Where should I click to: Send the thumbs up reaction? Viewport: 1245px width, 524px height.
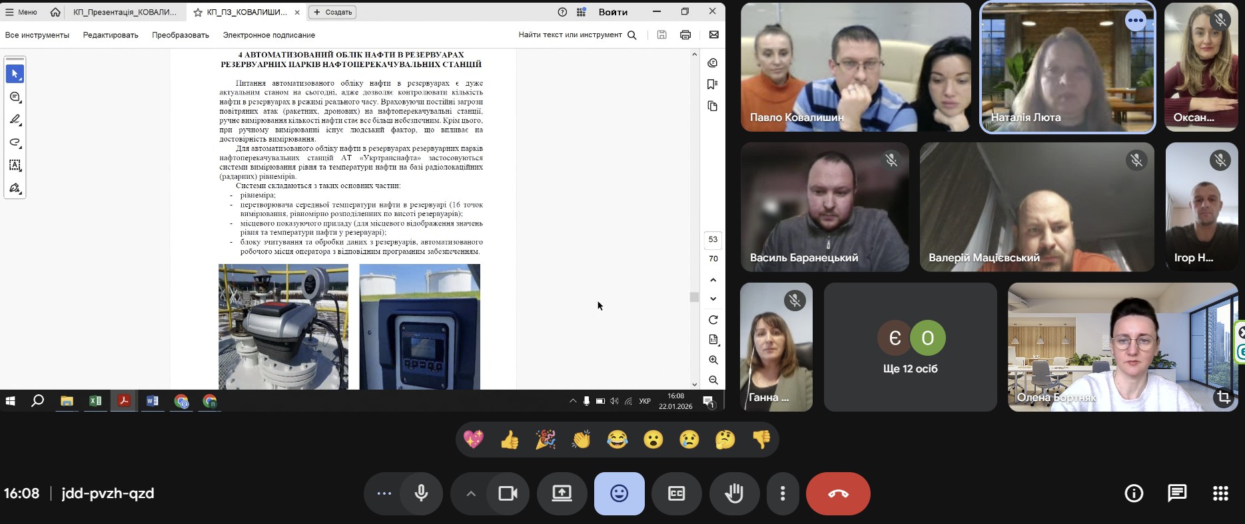click(510, 440)
